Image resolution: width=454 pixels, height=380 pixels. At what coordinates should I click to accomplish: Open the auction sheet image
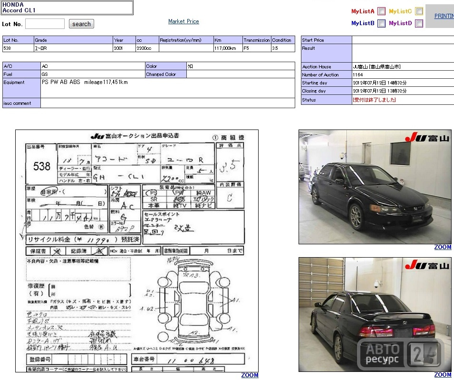pos(137,251)
